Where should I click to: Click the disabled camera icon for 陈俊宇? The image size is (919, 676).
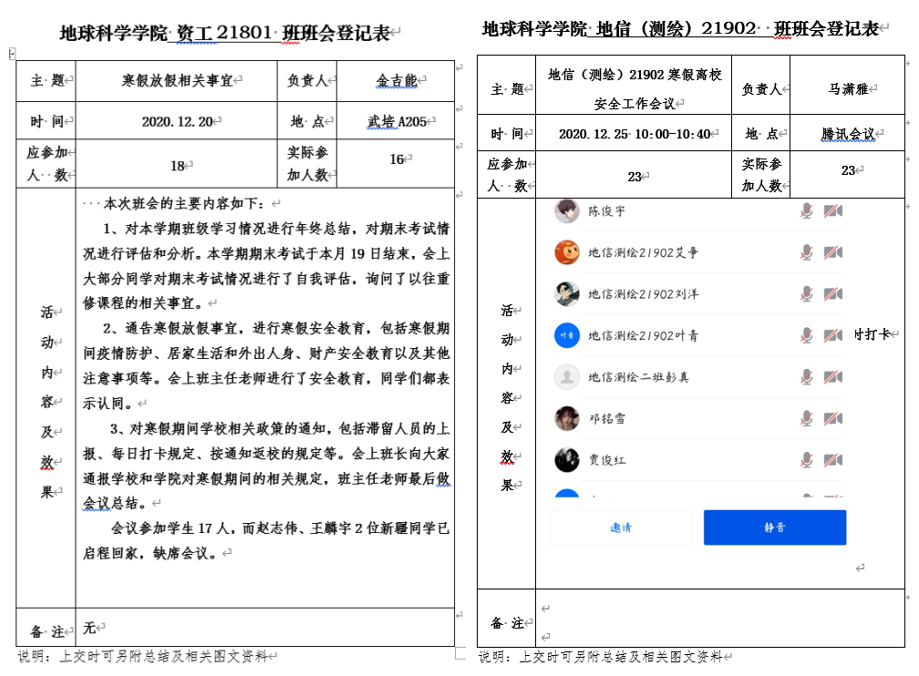click(832, 211)
